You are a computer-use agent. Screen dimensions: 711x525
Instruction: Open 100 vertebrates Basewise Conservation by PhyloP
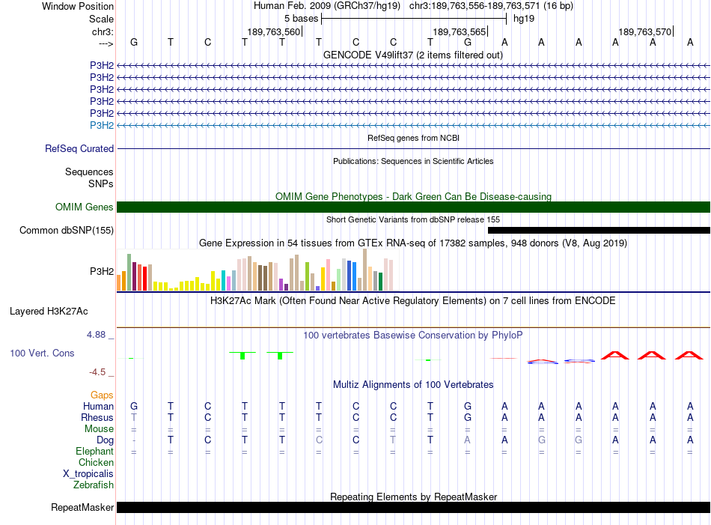[413, 336]
